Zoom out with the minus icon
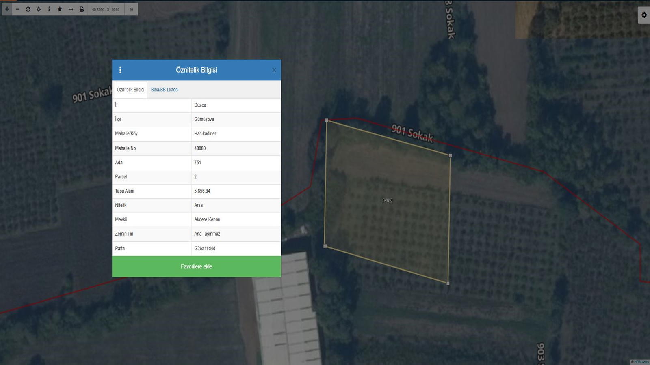The width and height of the screenshot is (650, 365). (17, 9)
